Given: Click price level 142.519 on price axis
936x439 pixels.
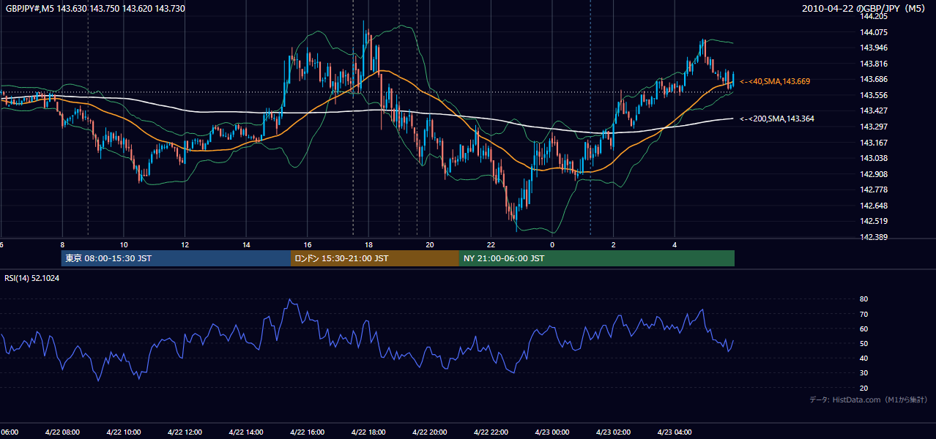Looking at the screenshot, I should click(874, 221).
